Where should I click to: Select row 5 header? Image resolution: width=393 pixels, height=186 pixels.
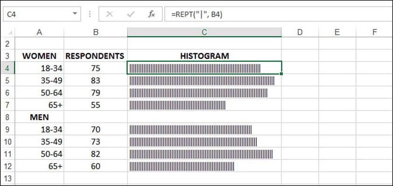pyautogui.click(x=7, y=80)
